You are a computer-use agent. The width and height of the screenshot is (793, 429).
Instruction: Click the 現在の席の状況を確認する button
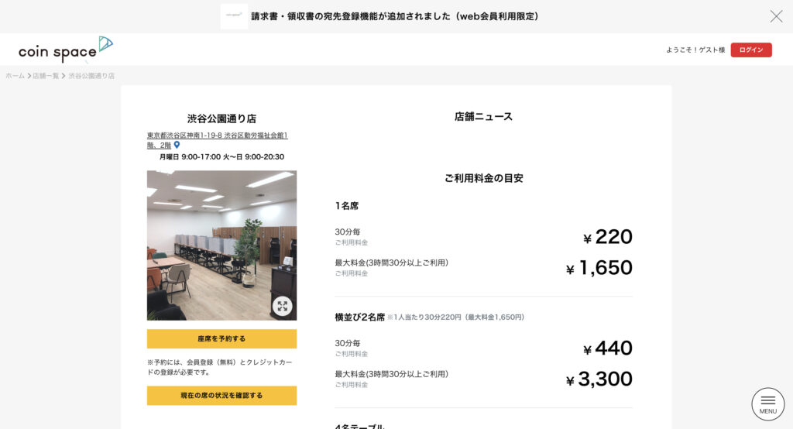coord(221,396)
